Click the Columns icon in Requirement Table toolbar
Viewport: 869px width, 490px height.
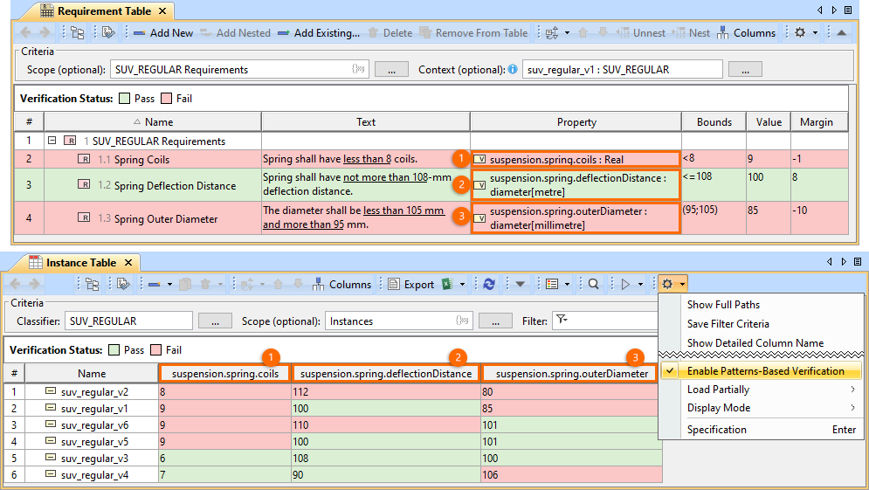click(x=723, y=33)
